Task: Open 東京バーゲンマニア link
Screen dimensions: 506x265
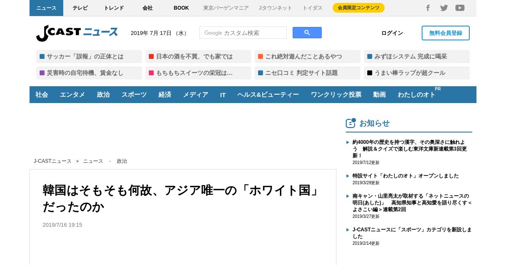Action: click(226, 8)
